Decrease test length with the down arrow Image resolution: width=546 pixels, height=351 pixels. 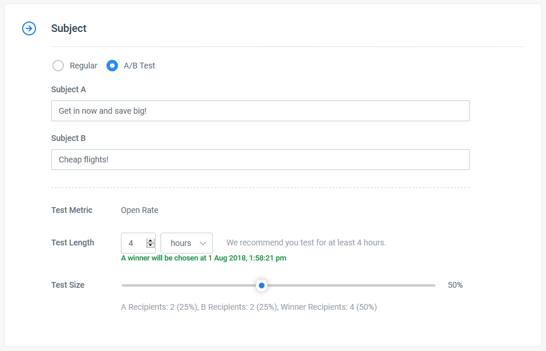(x=151, y=245)
